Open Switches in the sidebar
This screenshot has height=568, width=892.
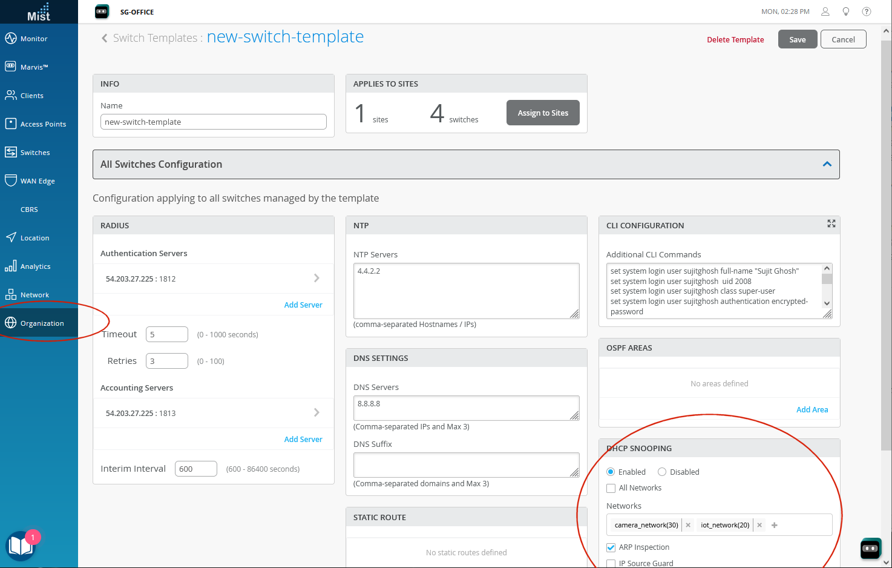point(35,153)
